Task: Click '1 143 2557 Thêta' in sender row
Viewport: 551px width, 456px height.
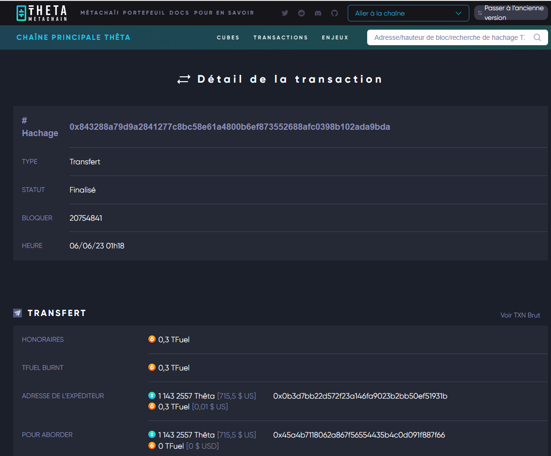Action: [186, 396]
